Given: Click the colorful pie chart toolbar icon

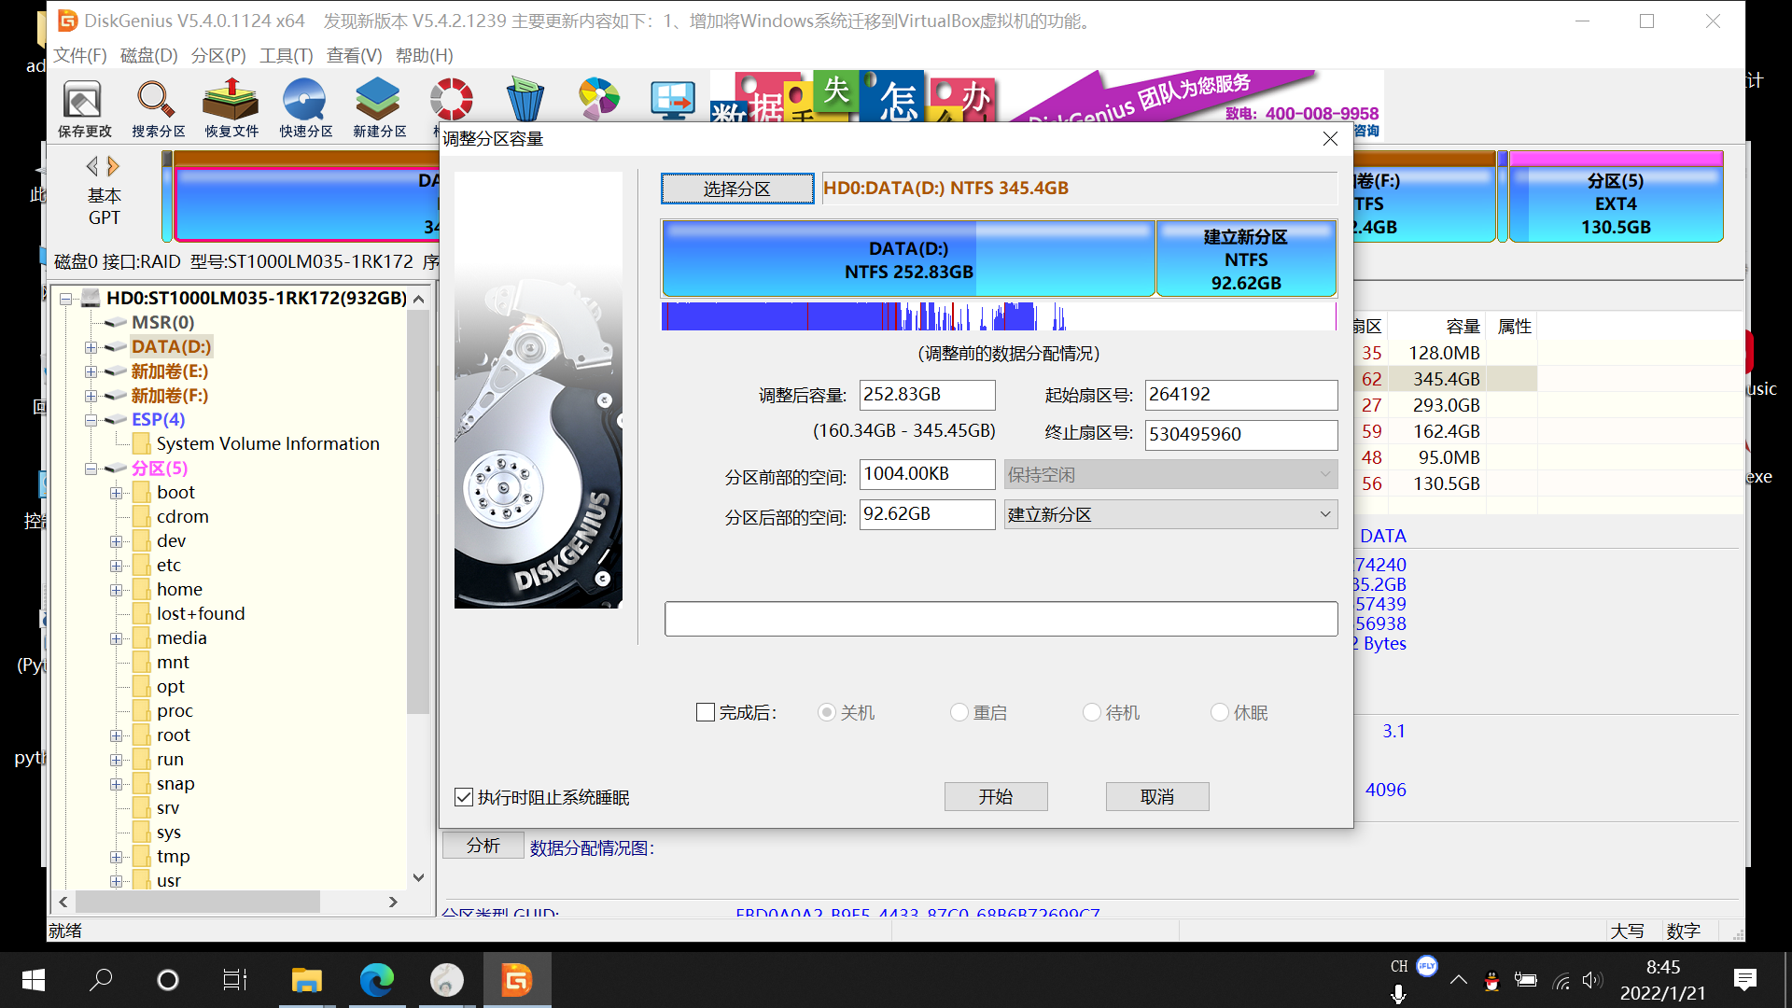Looking at the screenshot, I should [598, 99].
